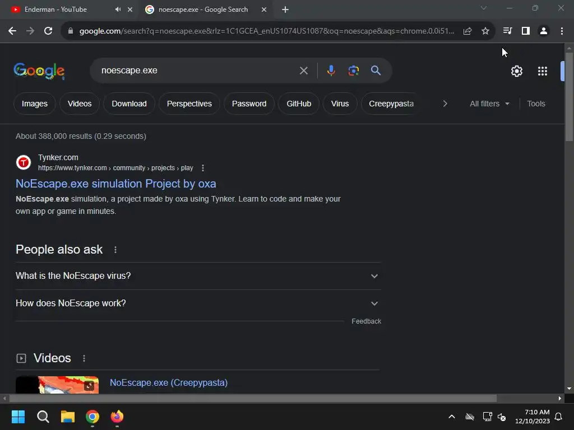Filter results by Images
The height and width of the screenshot is (430, 574).
coord(34,104)
